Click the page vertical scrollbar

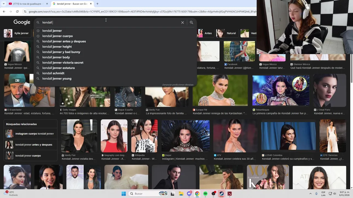tap(351, 63)
